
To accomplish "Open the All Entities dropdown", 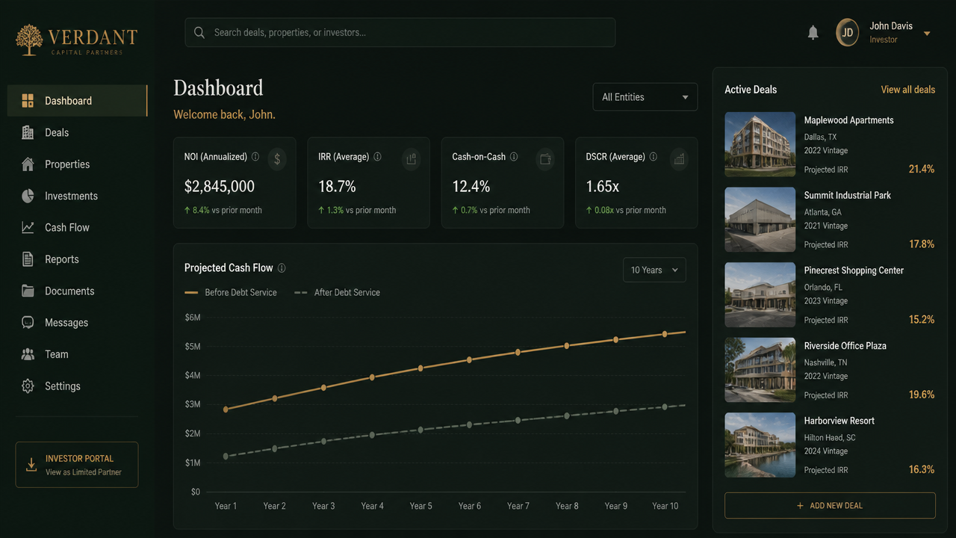I will 645,97.
